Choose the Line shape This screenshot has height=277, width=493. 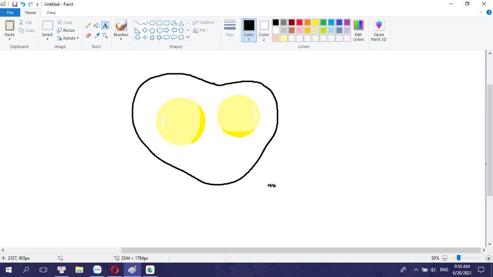pyautogui.click(x=137, y=23)
